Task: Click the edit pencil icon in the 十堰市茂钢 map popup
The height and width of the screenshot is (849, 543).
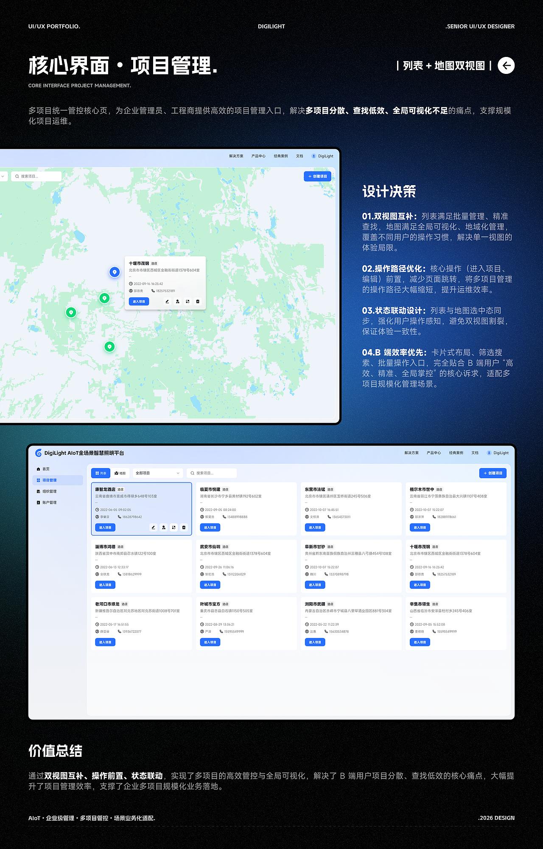Action: [x=167, y=302]
